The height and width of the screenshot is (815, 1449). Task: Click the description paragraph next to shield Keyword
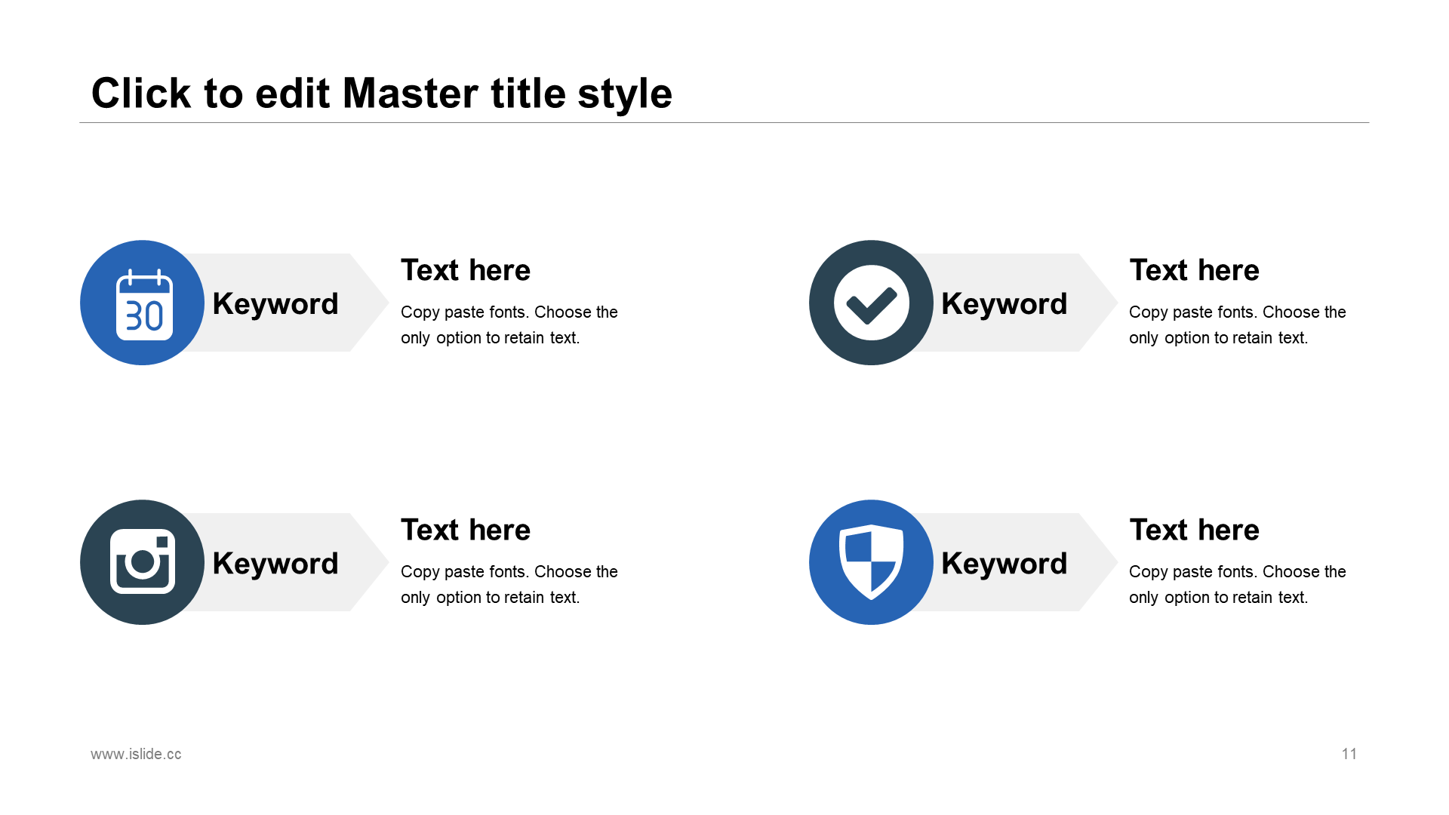[x=1237, y=585]
